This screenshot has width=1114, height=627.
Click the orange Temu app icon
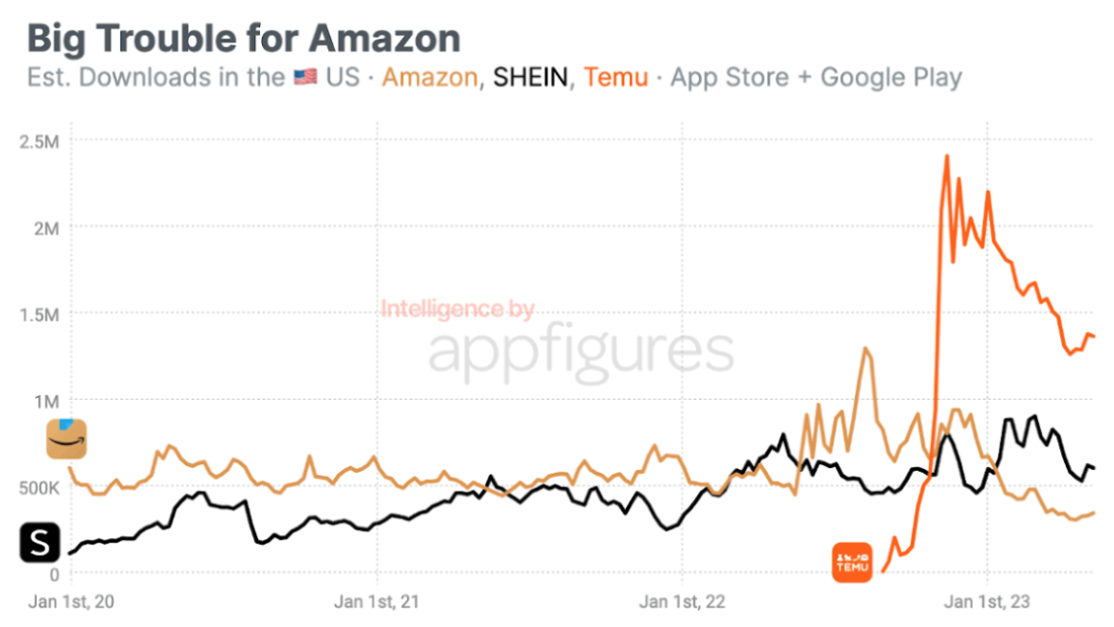[852, 562]
